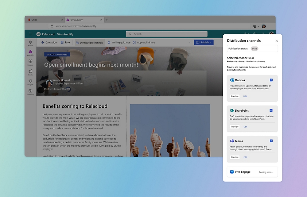Viewport: 307px width, 197px height.
Task: Edit the Teams channel content
Action: pyautogui.click(x=245, y=157)
